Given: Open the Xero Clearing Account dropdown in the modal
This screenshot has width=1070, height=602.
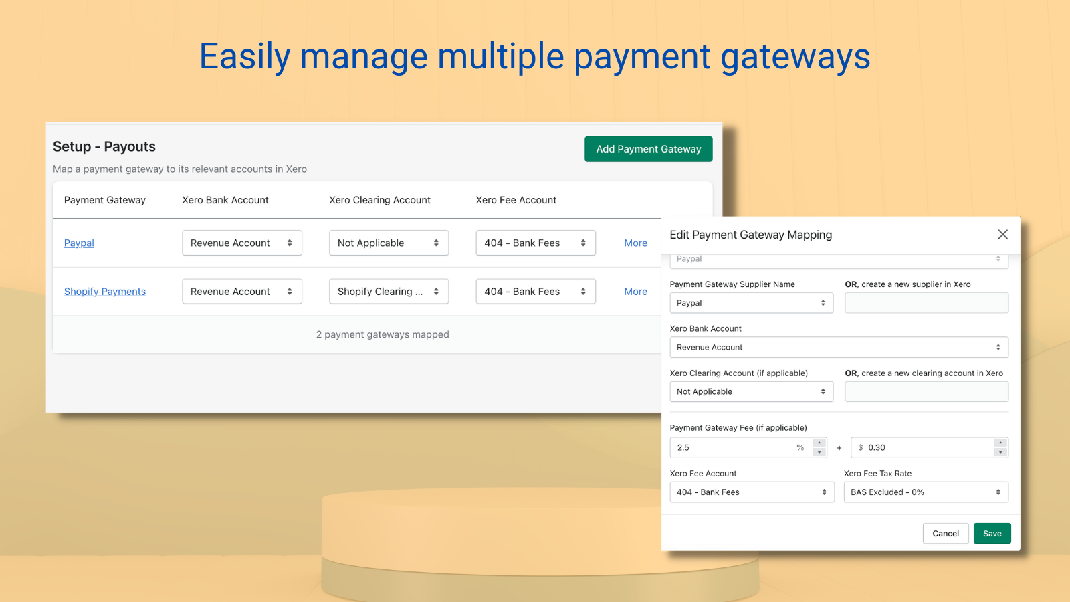Looking at the screenshot, I should [x=751, y=391].
